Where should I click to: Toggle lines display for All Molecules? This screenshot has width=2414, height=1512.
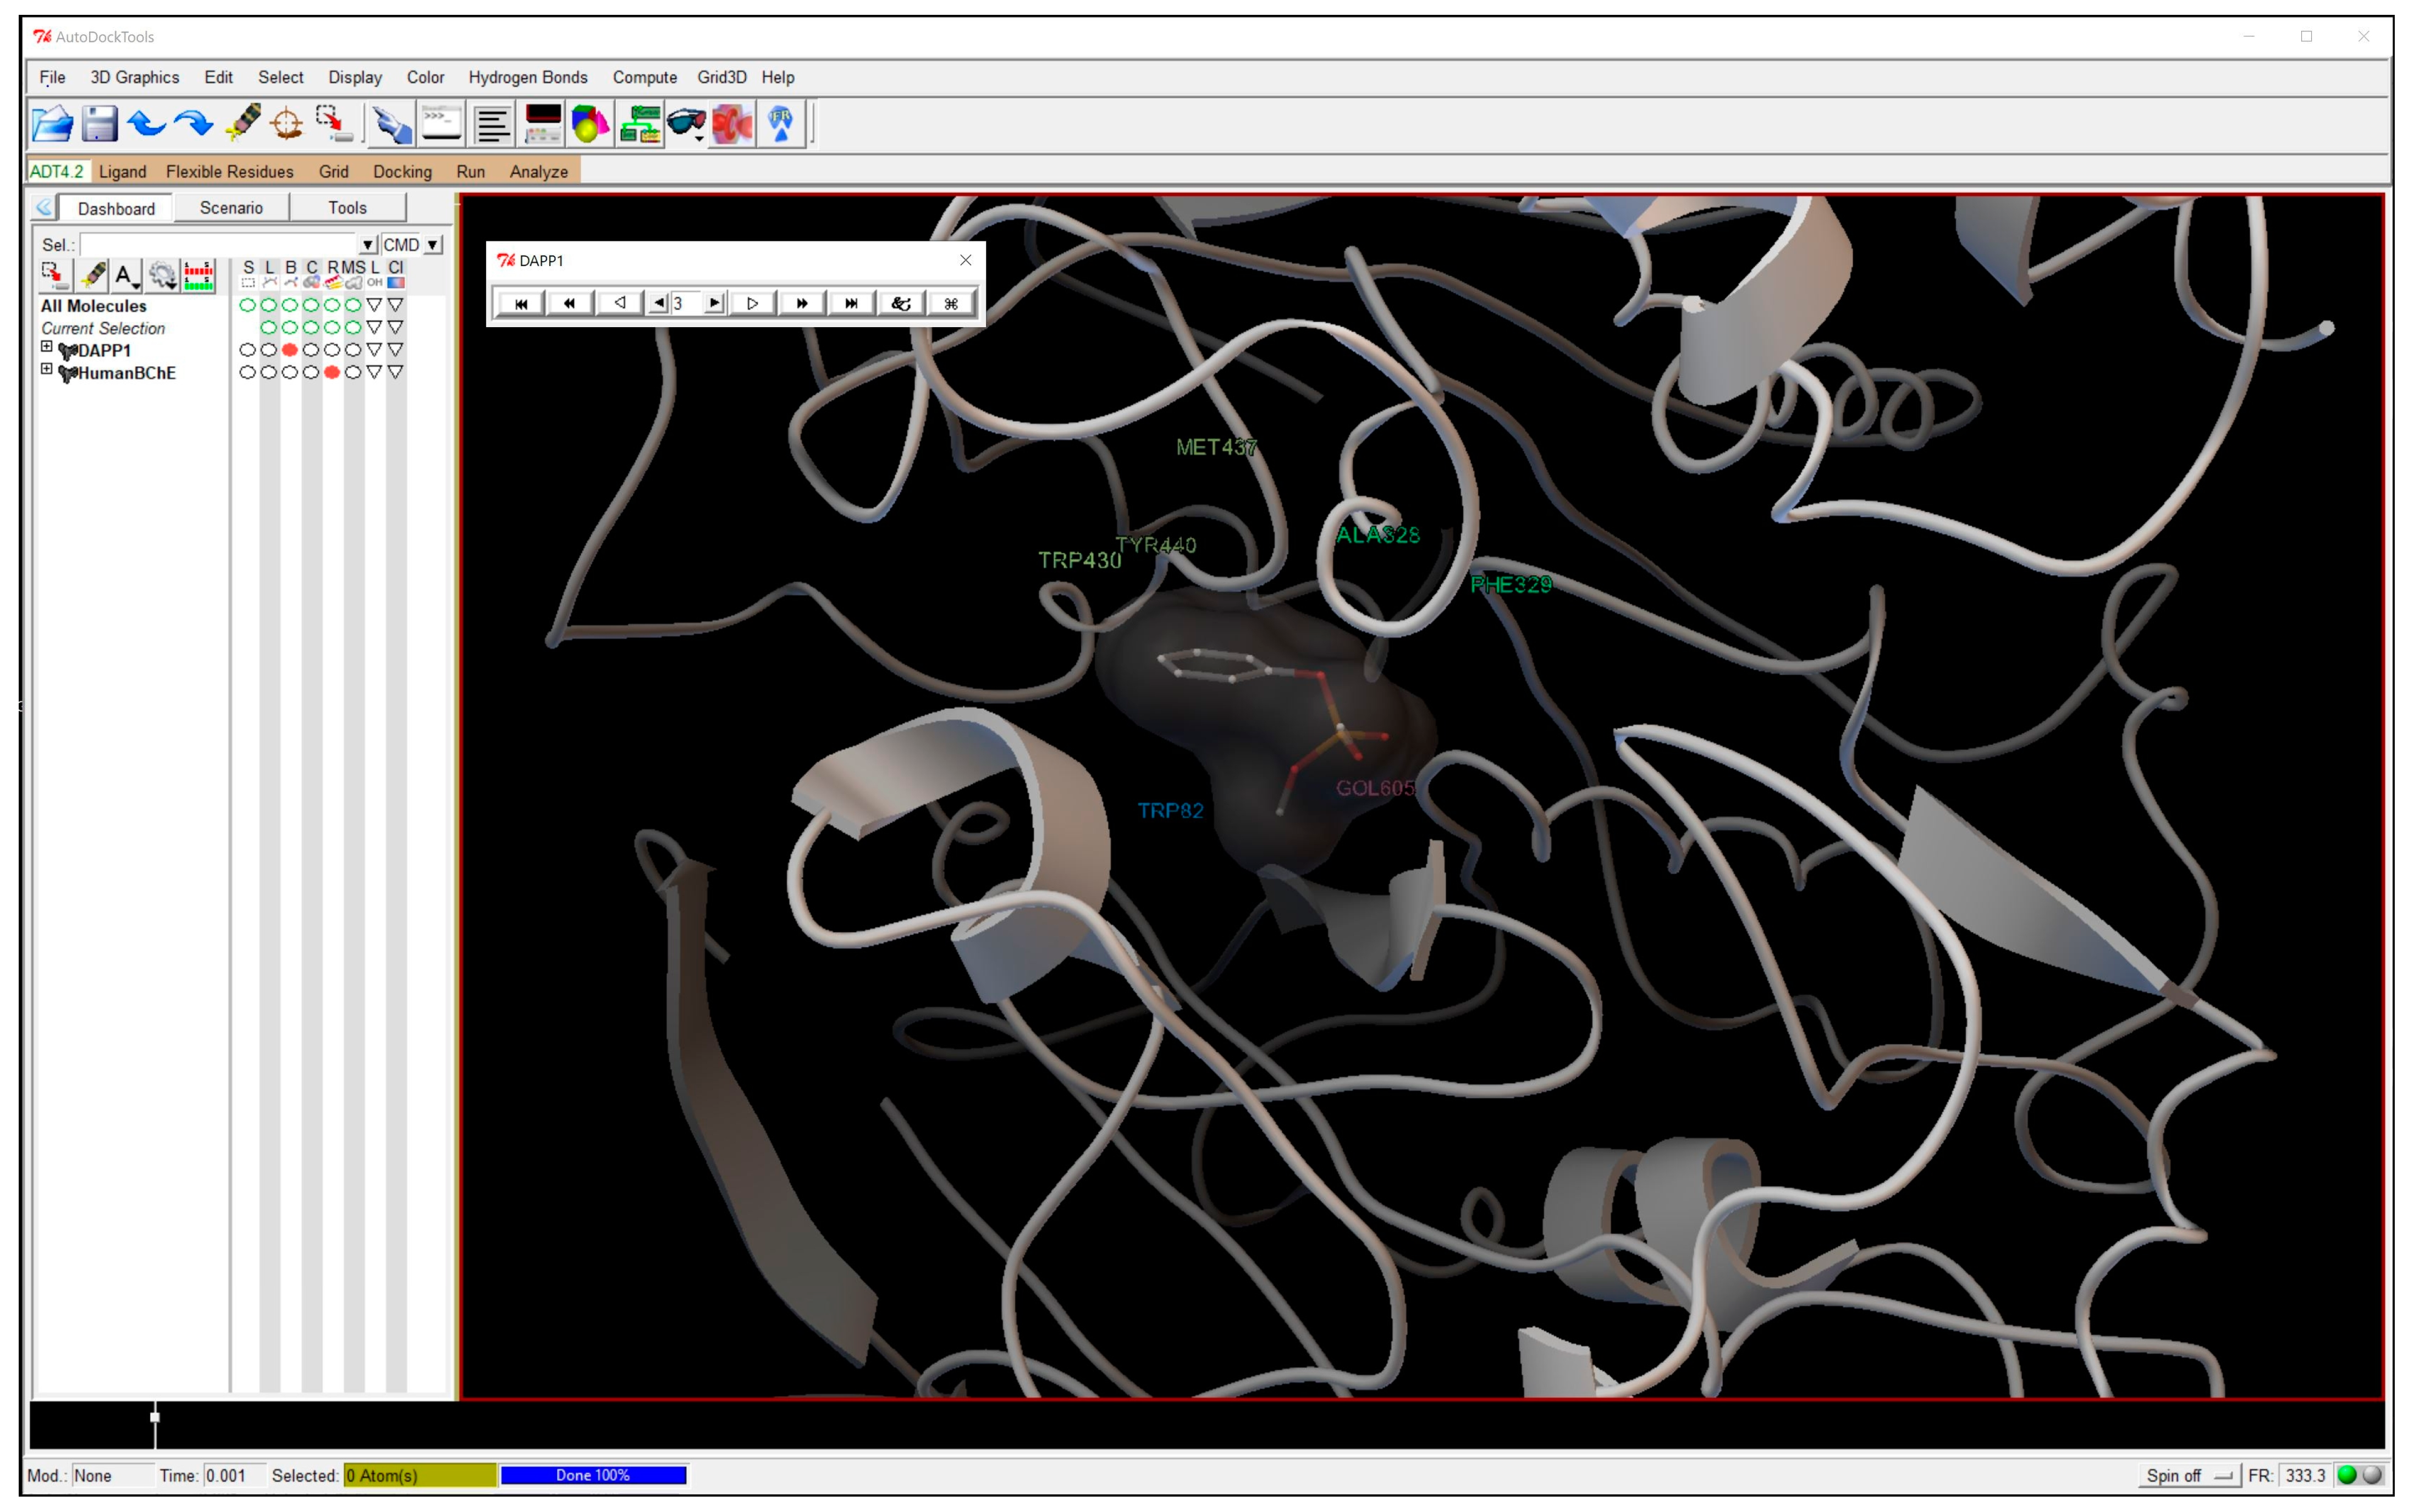pyautogui.click(x=268, y=305)
